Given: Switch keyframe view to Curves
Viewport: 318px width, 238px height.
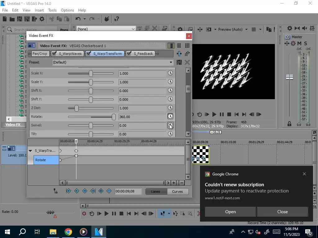Looking at the screenshot, I should point(177,192).
